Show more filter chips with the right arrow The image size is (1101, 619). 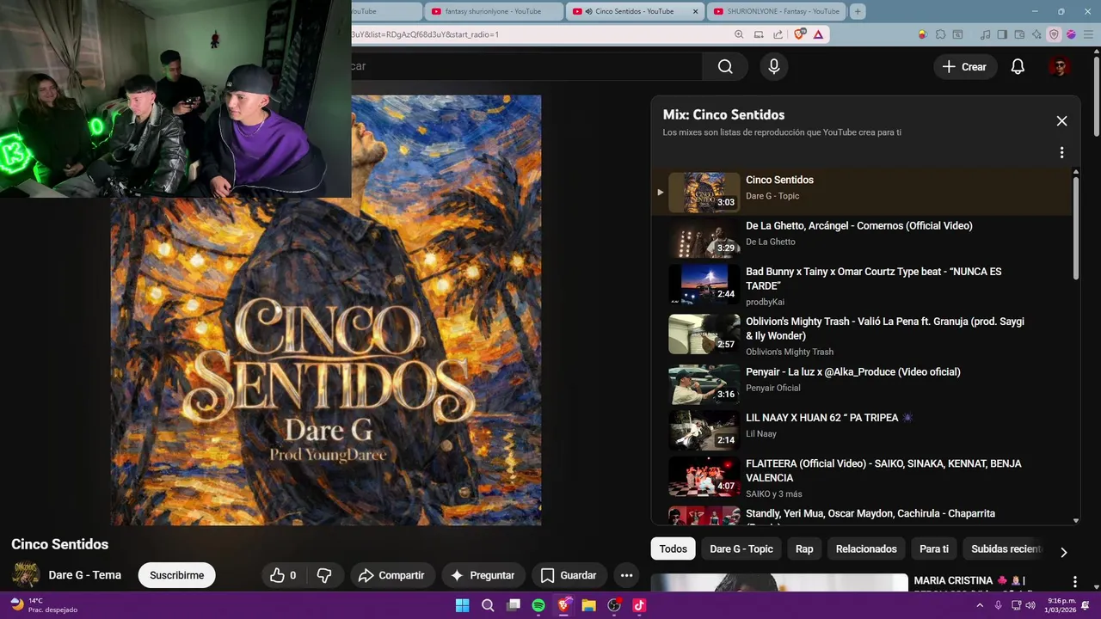pos(1063,552)
